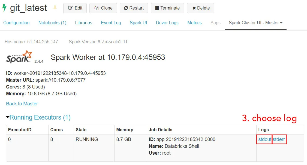Image resolution: width=307 pixels, height=165 pixels.
Task: Click the Restart circular arrows icon
Action: tap(126, 8)
